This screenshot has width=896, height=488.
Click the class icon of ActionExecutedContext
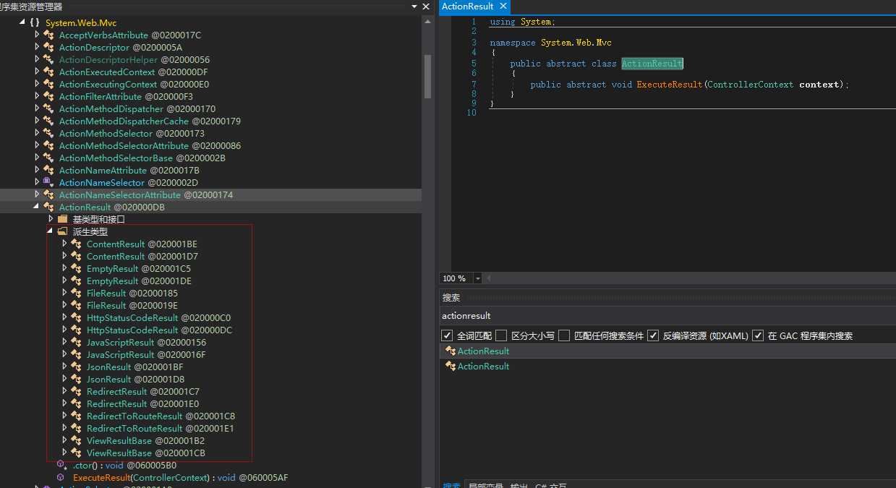pyautogui.click(x=48, y=72)
